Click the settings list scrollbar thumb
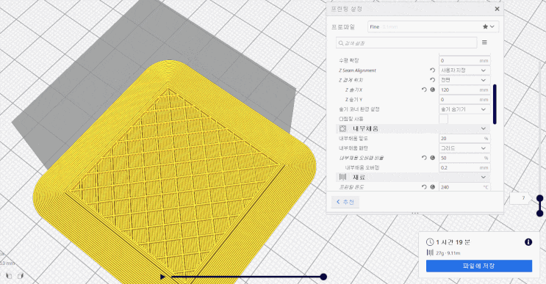 click(495, 104)
